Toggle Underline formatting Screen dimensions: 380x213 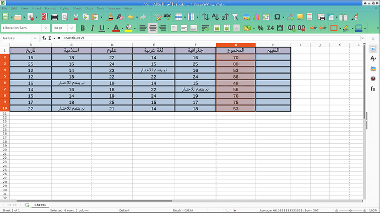(x=102, y=28)
